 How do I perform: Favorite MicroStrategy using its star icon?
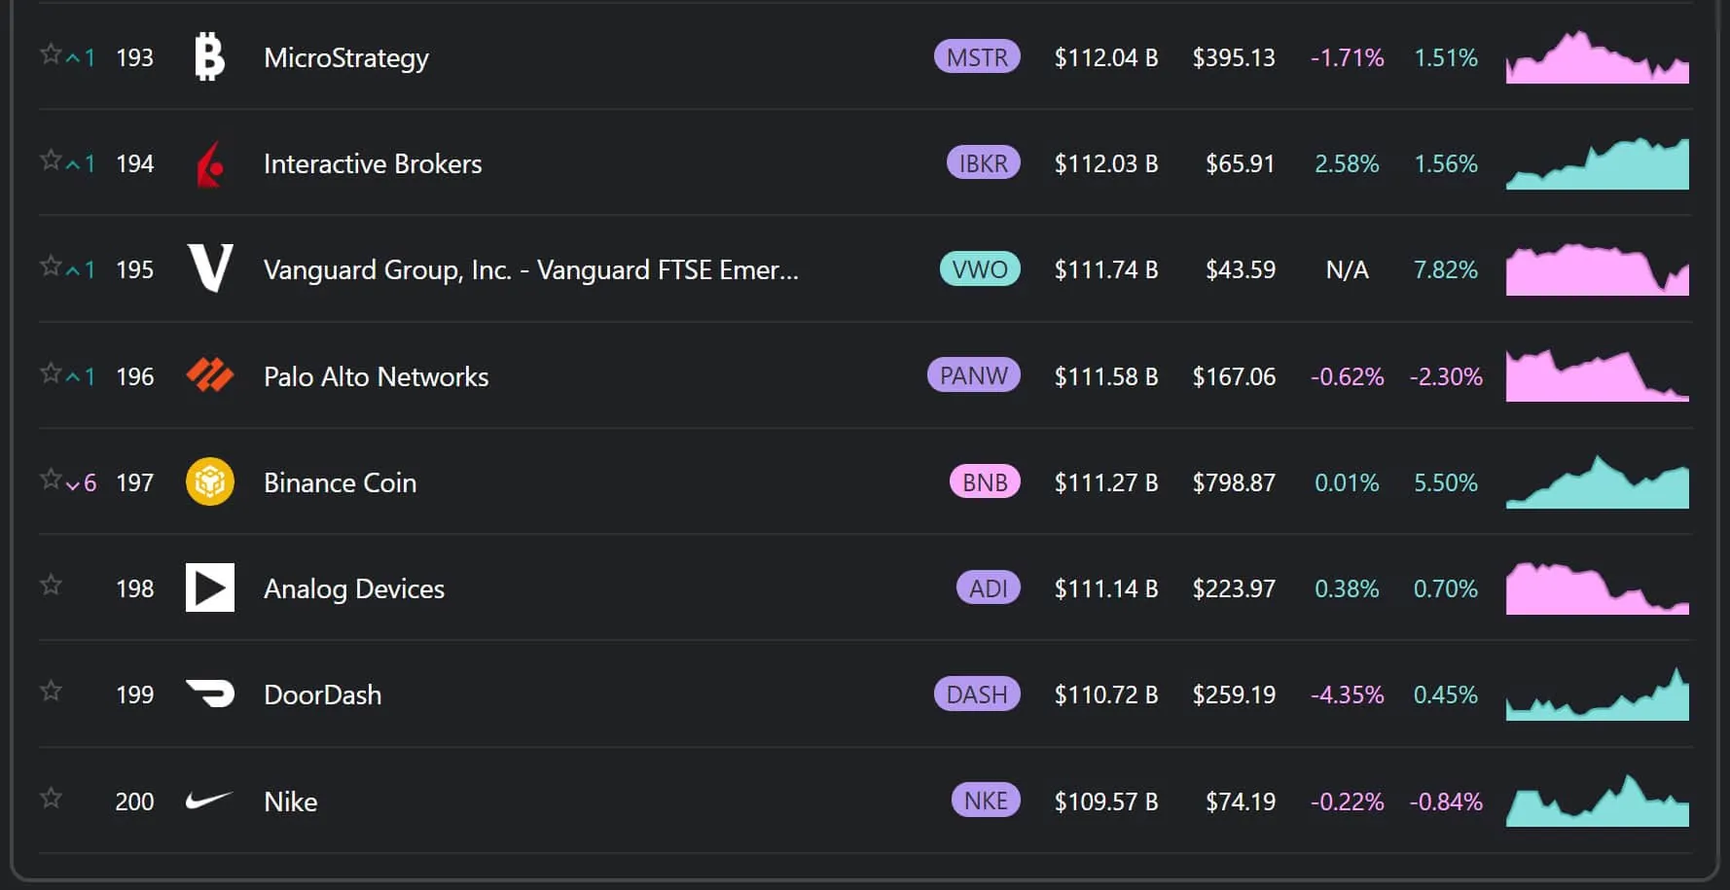click(x=50, y=53)
